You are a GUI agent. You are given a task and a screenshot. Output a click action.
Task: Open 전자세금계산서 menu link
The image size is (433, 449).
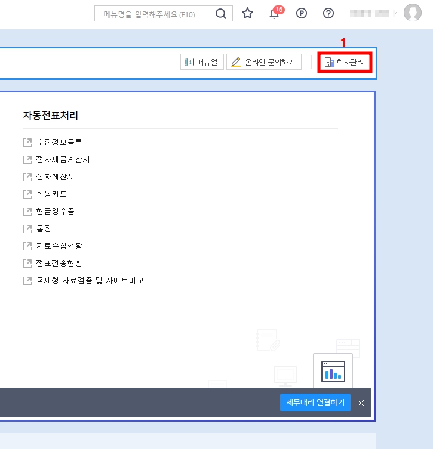click(x=63, y=159)
